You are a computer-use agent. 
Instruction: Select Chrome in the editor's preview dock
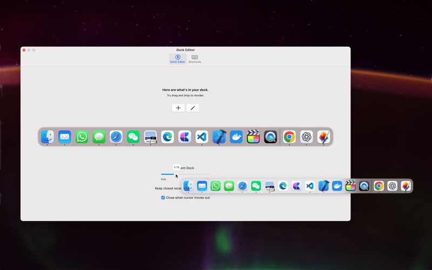(x=289, y=137)
